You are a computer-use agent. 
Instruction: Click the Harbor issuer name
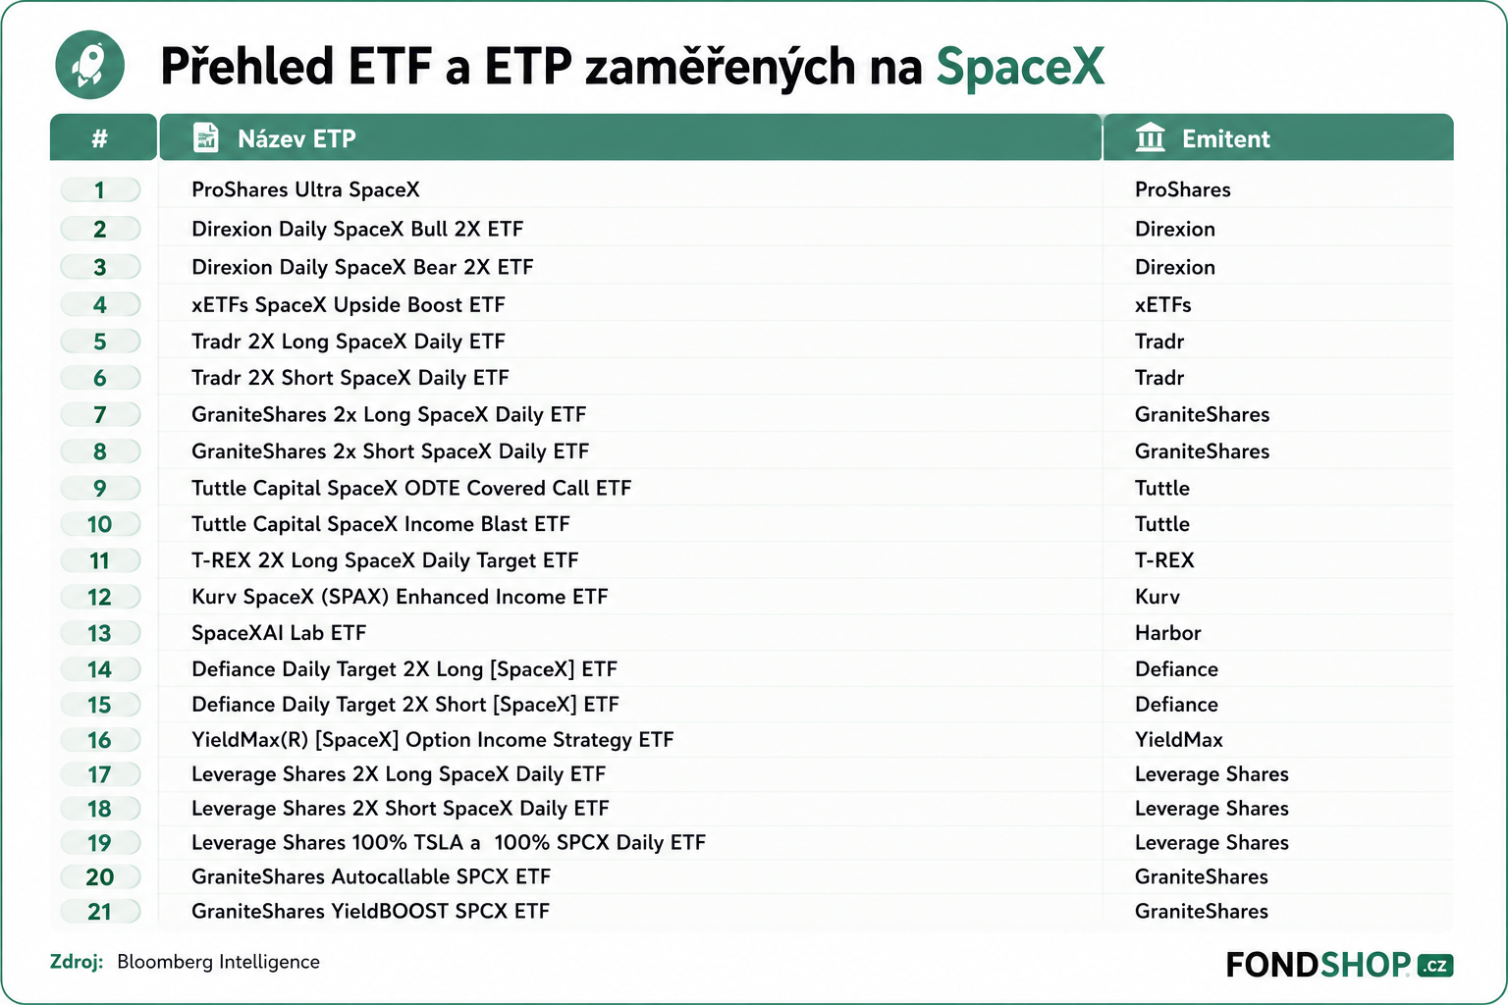click(1168, 633)
